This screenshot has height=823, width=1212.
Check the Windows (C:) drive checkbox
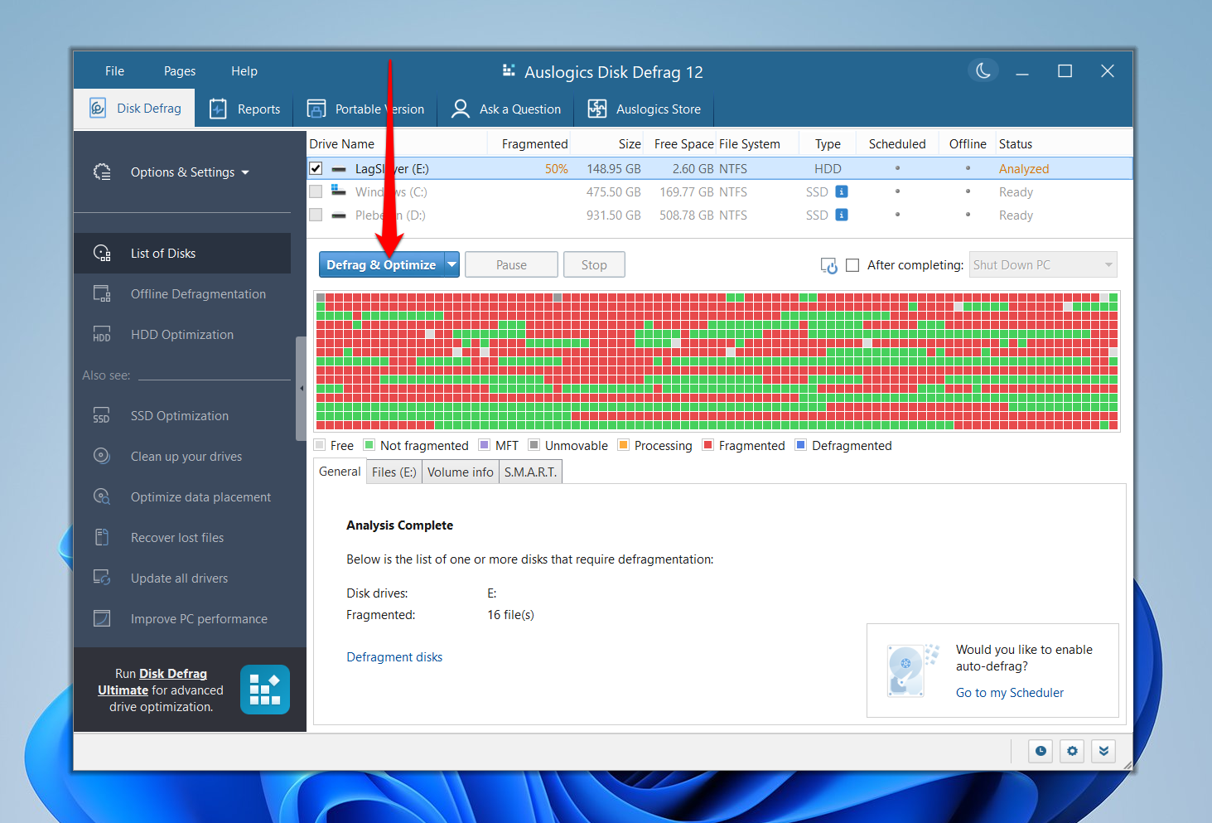pos(316,191)
